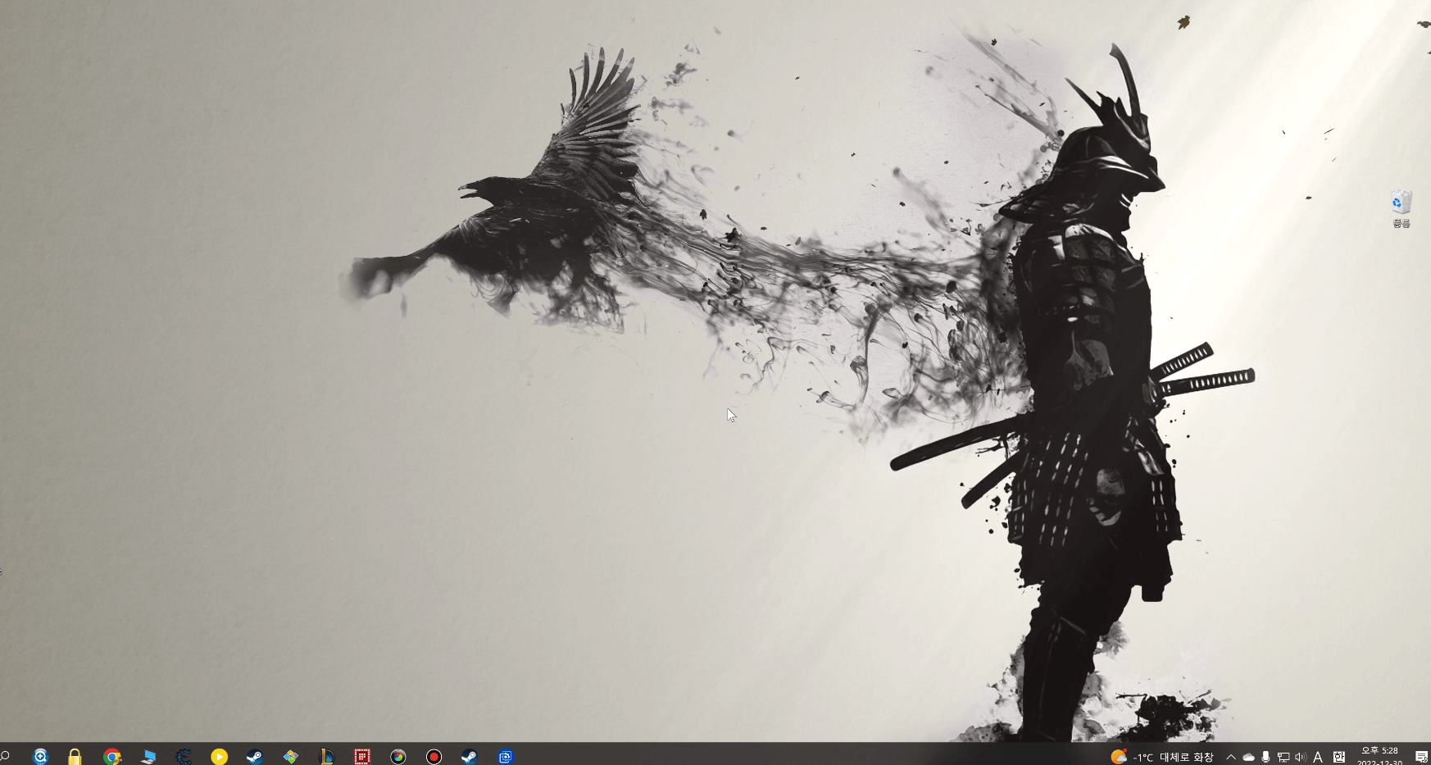
Task: Open the red record circle taskbar app
Action: pyautogui.click(x=434, y=756)
